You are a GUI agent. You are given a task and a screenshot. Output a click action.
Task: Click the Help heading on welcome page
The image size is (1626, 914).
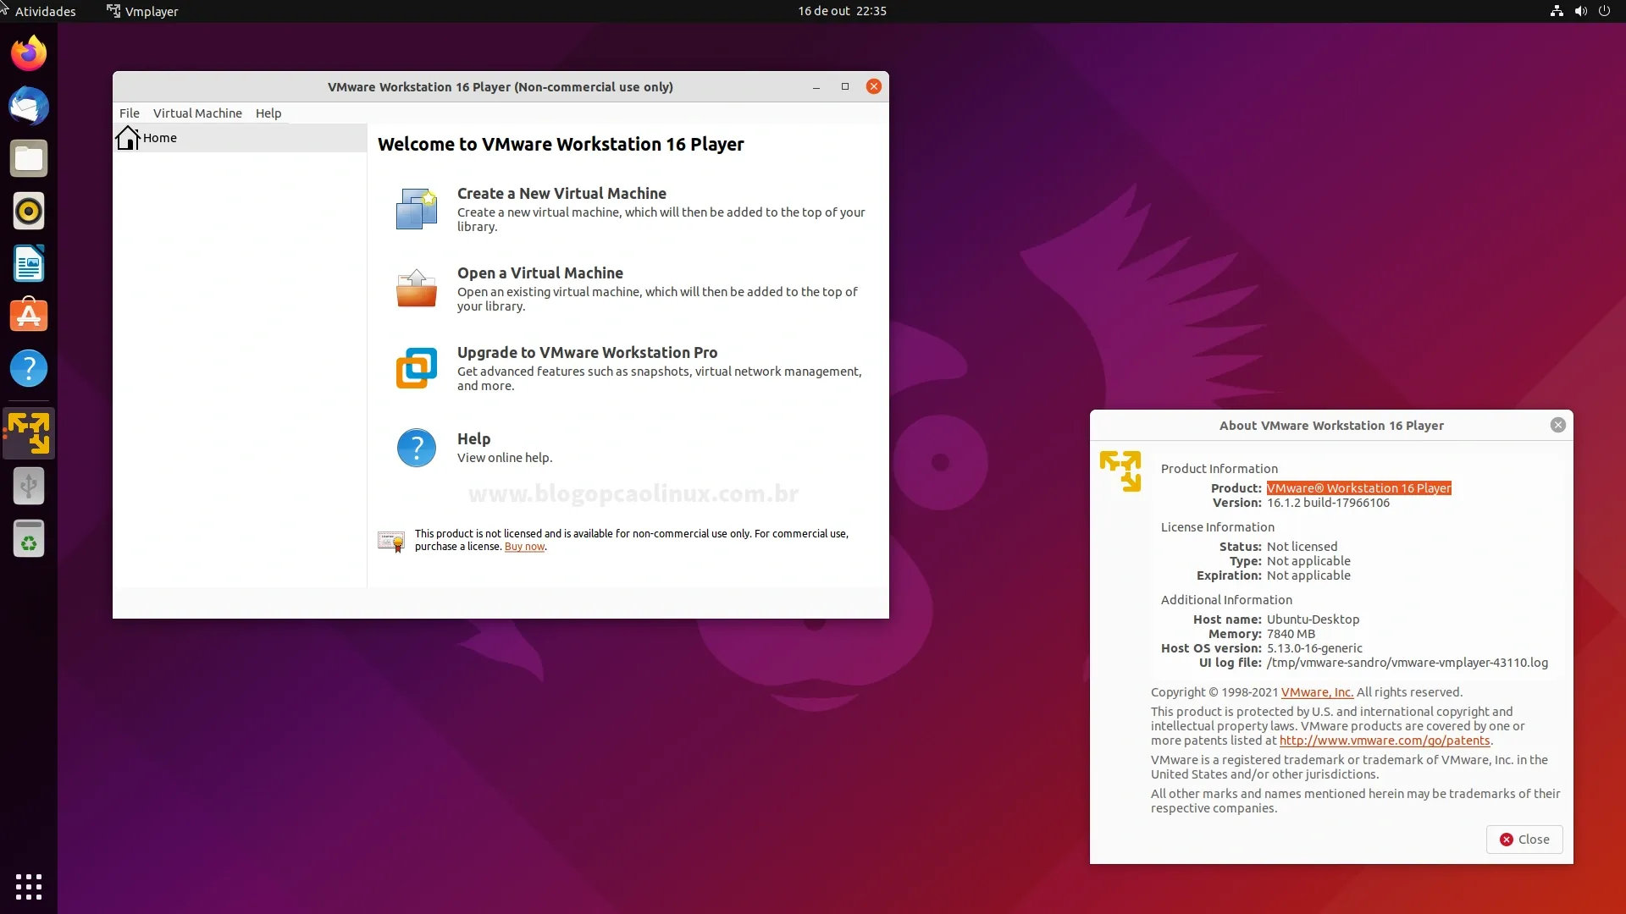473,438
